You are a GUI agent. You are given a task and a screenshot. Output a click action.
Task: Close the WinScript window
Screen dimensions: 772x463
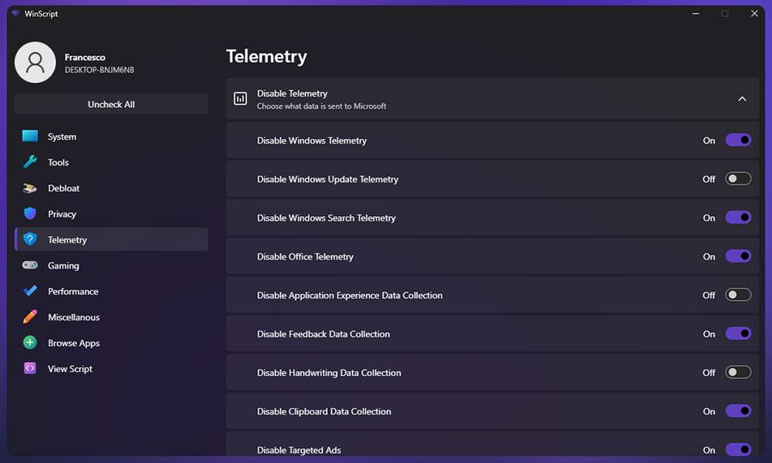tap(754, 13)
